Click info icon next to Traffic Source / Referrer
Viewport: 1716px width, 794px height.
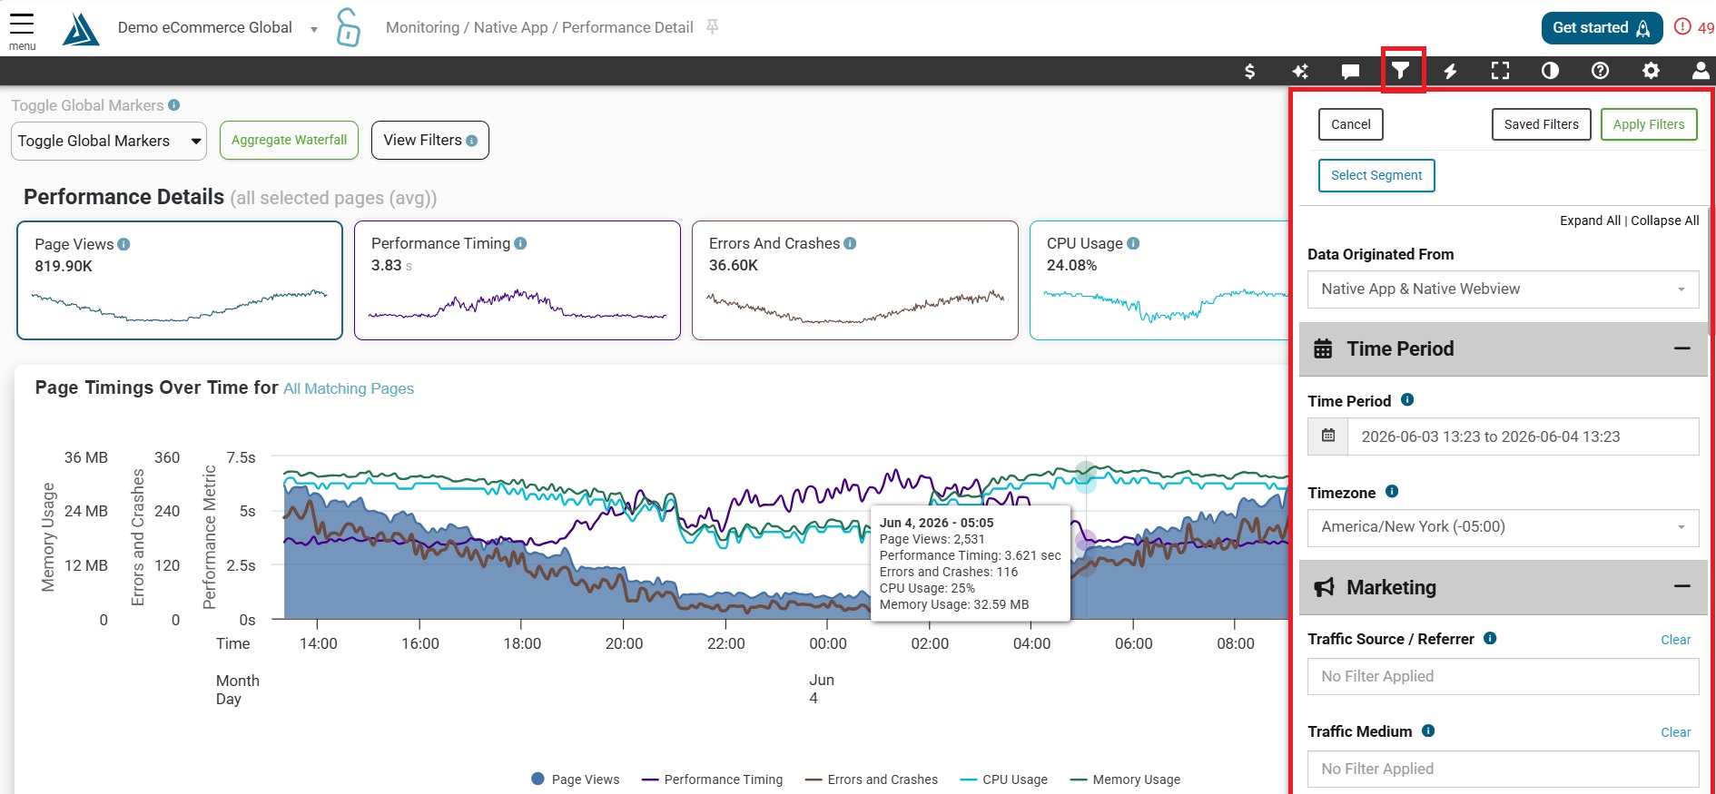pyautogui.click(x=1490, y=638)
